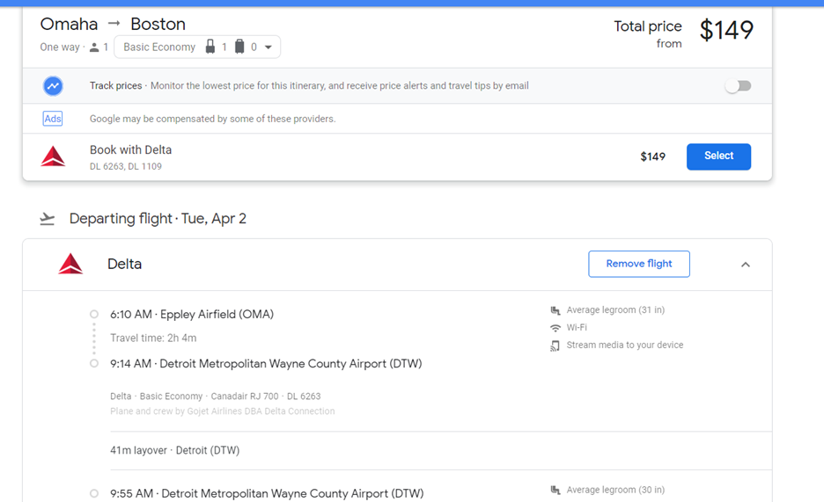Click the departing airplane takeoff icon
This screenshot has height=502, width=824.
click(x=48, y=219)
